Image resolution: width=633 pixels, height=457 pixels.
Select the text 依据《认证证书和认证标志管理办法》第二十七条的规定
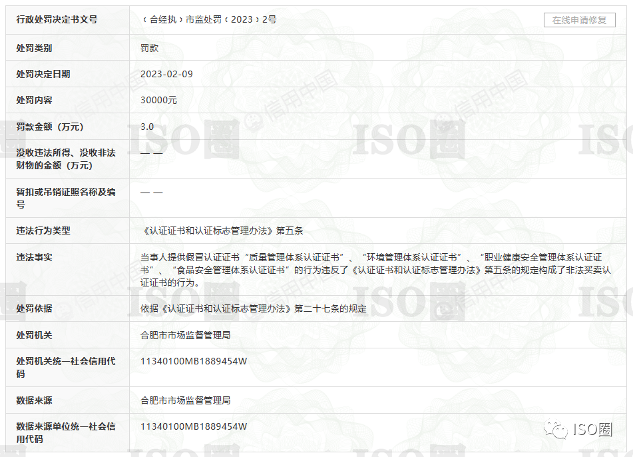click(254, 308)
